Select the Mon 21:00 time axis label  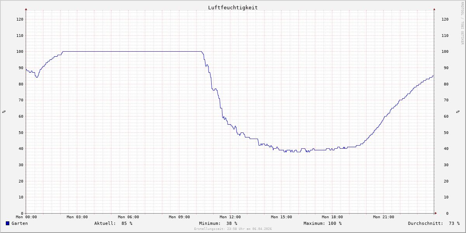383,217
